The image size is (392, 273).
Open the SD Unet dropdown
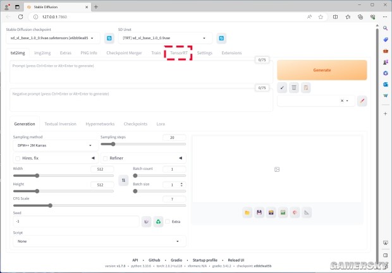pos(165,38)
